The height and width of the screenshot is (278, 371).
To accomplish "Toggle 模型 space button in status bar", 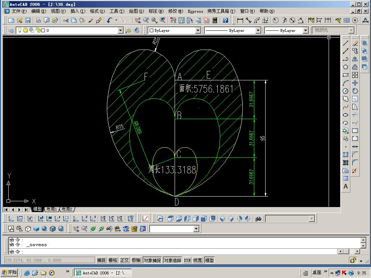I will point(209,260).
